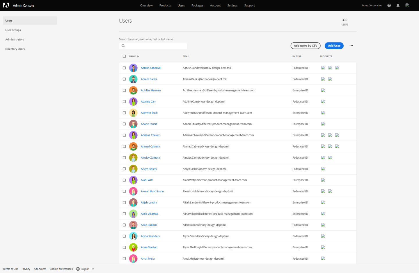Toggle the select-all checkbox in table header
This screenshot has height=273, width=419.
point(124,56)
